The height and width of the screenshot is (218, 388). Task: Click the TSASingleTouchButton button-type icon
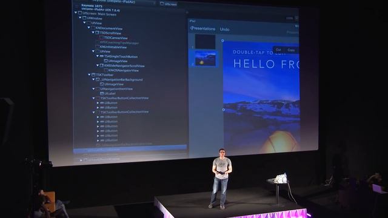(x=102, y=56)
